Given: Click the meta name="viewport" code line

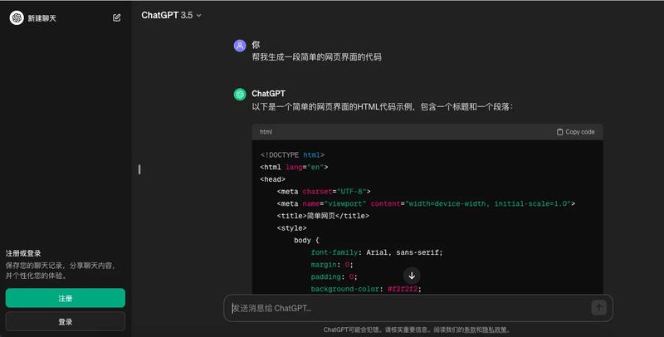Looking at the screenshot, I should [426, 203].
